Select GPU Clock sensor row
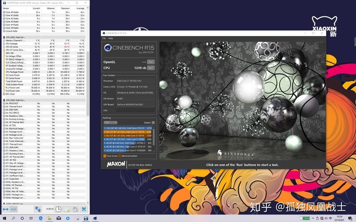Image resolution: width=356 pixels, height=222 pixels. 44,94
